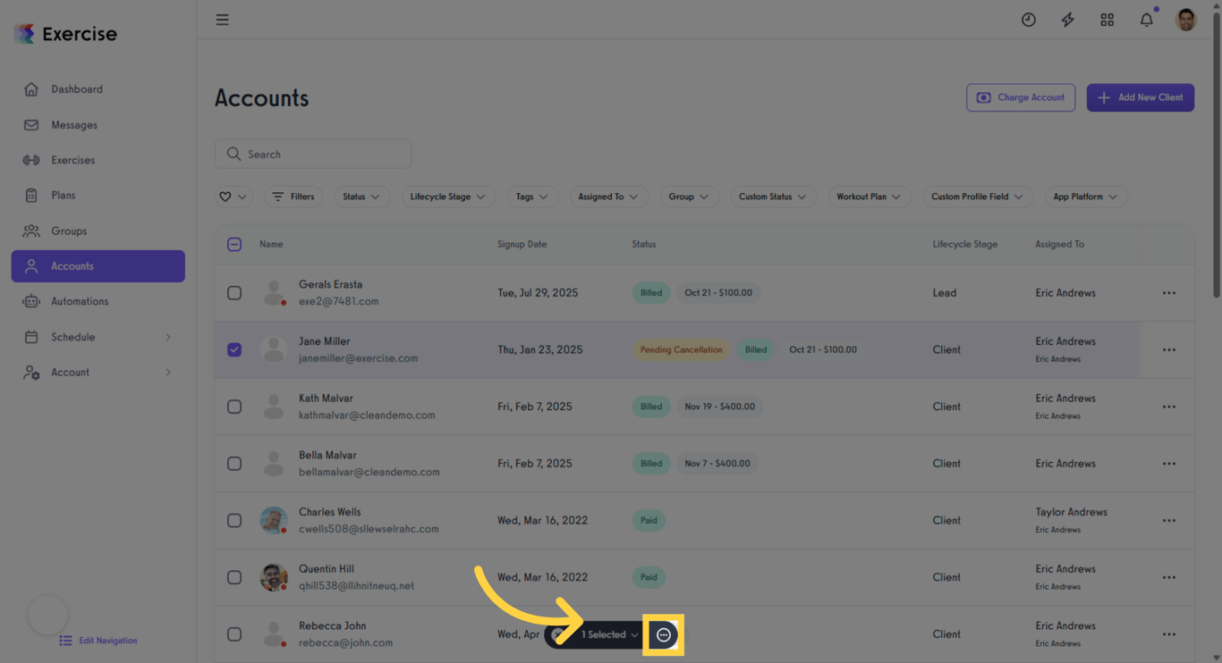The width and height of the screenshot is (1222, 663).
Task: Open the 1 Selected bulk actions dropdown
Action: pyautogui.click(x=607, y=634)
